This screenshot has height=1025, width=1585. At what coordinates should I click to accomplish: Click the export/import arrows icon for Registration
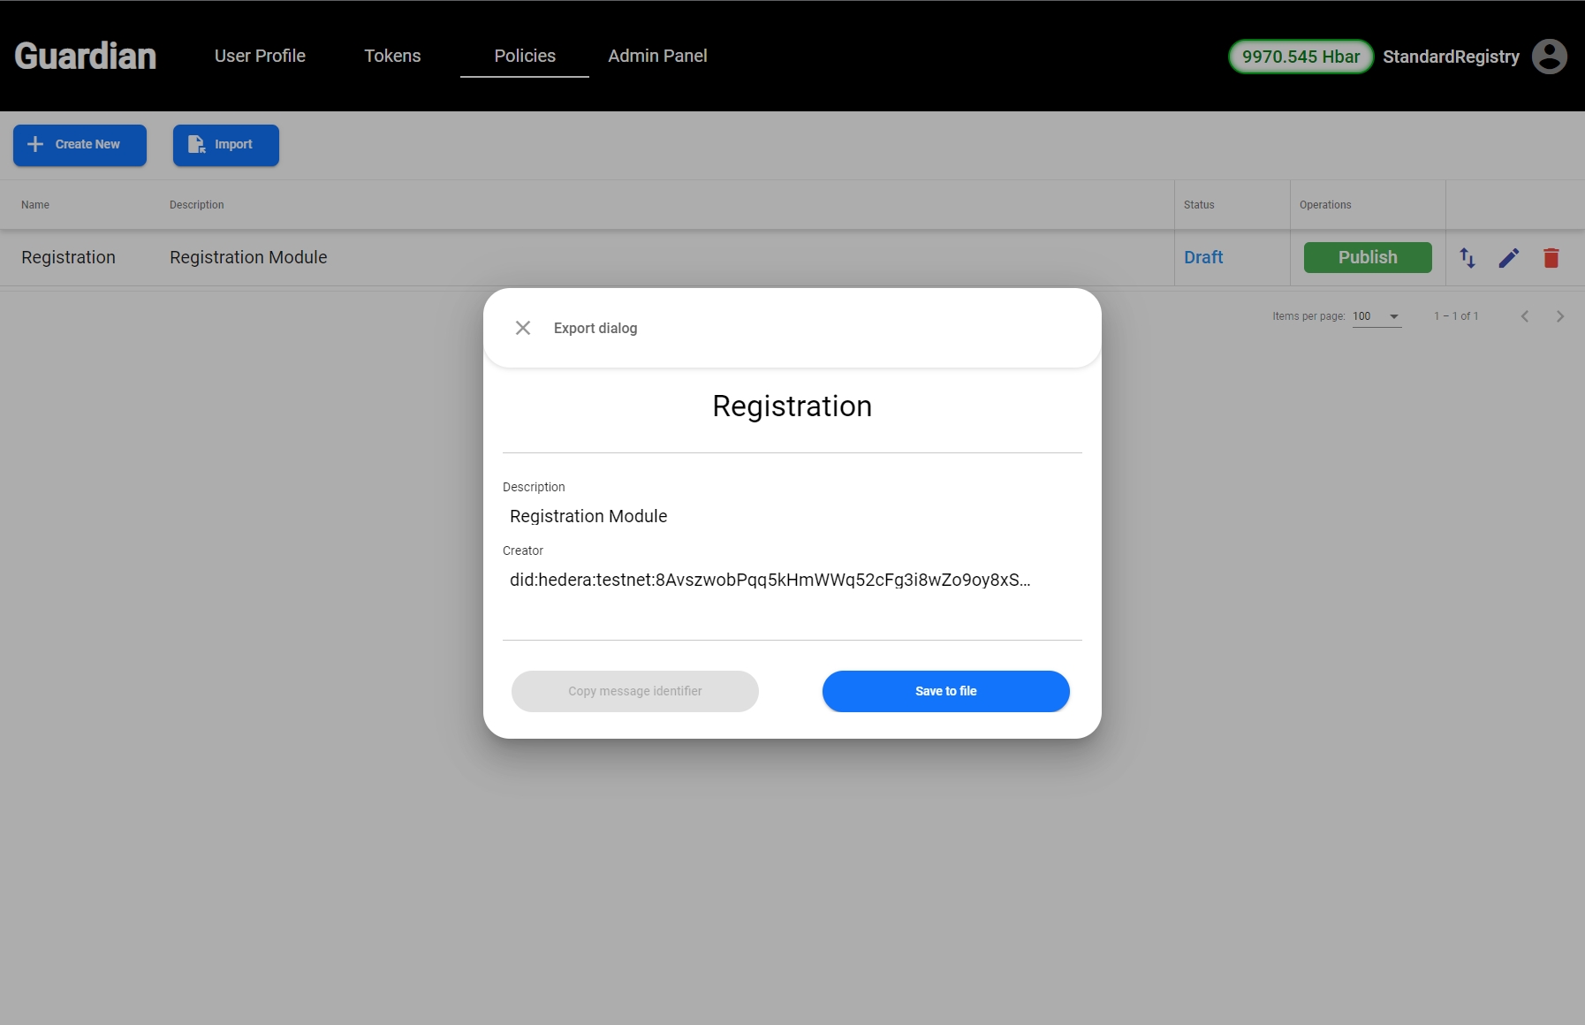1467,258
